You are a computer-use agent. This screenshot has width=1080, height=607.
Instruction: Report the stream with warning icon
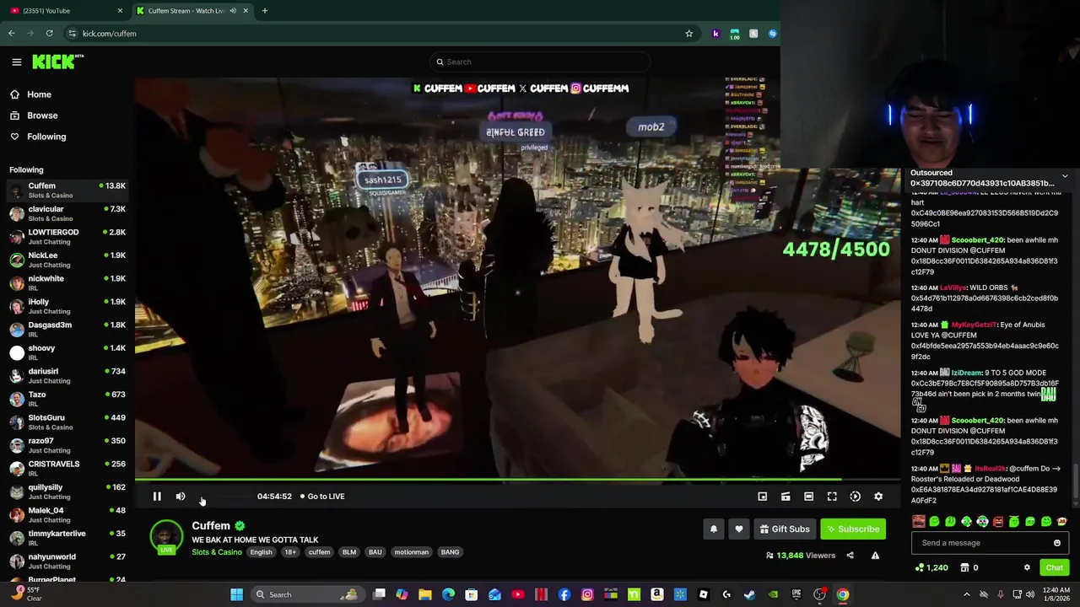pos(875,556)
